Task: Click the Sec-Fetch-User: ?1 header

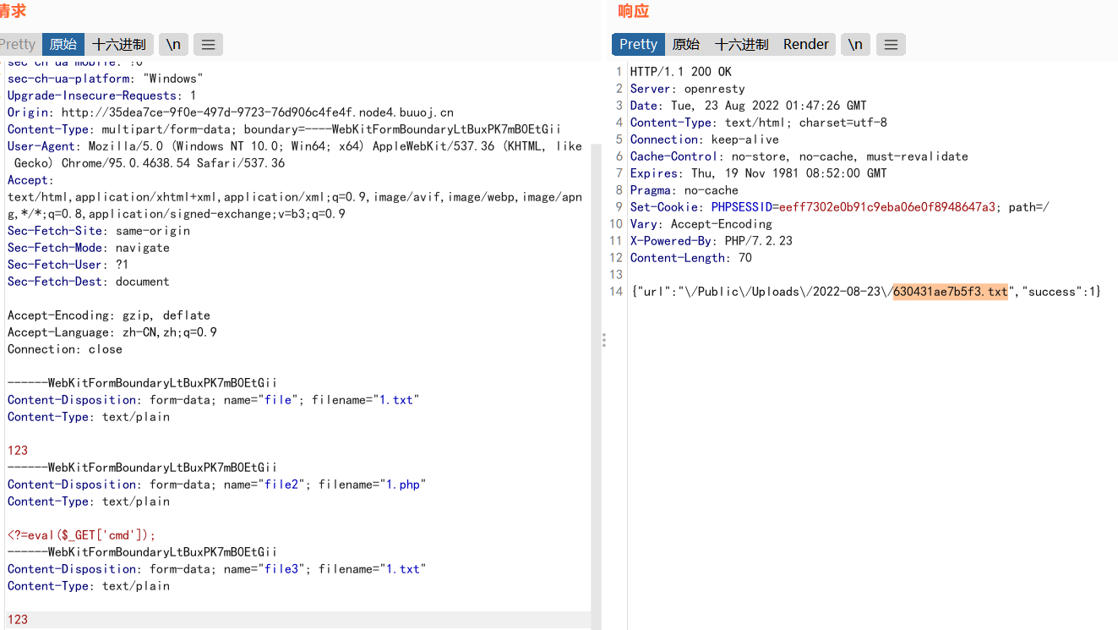Action: point(68,265)
